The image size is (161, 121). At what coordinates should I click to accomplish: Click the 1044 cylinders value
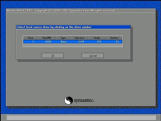point(81,42)
